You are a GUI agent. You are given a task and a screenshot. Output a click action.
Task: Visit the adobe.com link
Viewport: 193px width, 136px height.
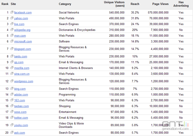click(x=21, y=94)
